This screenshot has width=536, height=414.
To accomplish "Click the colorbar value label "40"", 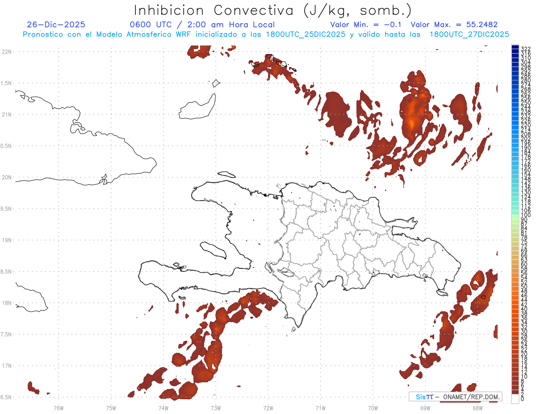I will click(x=524, y=309).
